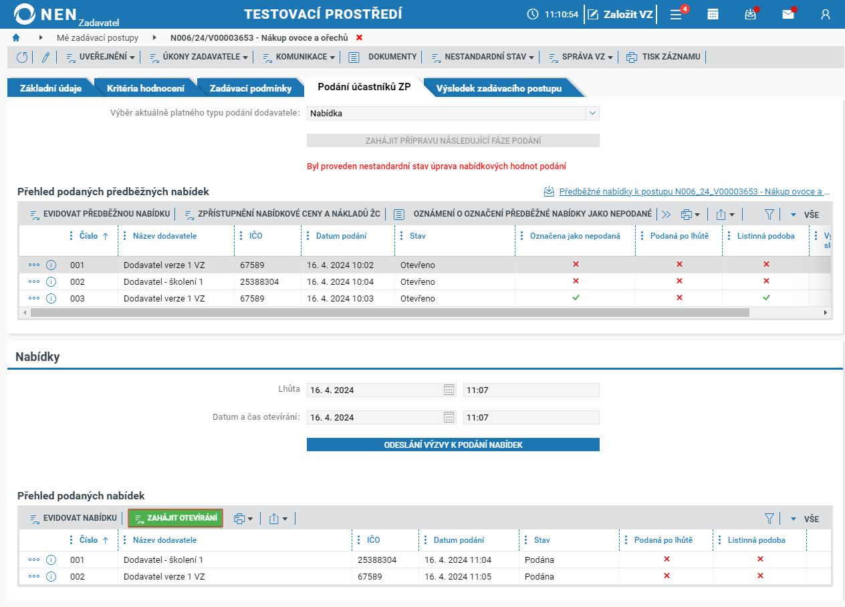845x607 pixels.
Task: Expand the Nabídka submission type combo box
Action: pyautogui.click(x=592, y=114)
